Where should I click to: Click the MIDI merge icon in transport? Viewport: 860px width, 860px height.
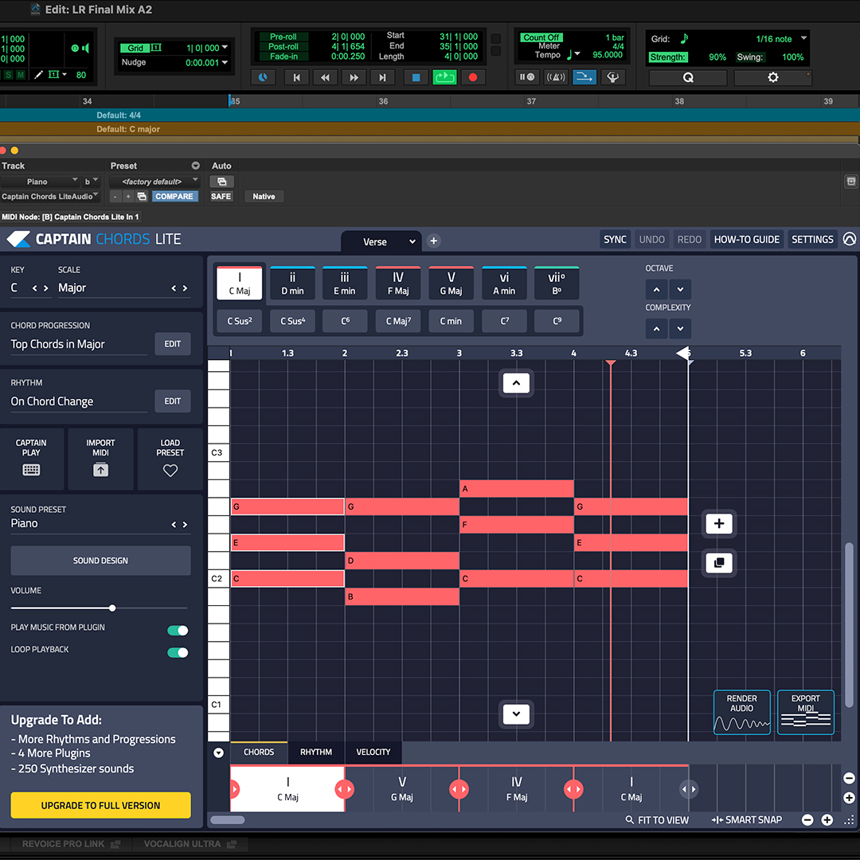(x=612, y=77)
